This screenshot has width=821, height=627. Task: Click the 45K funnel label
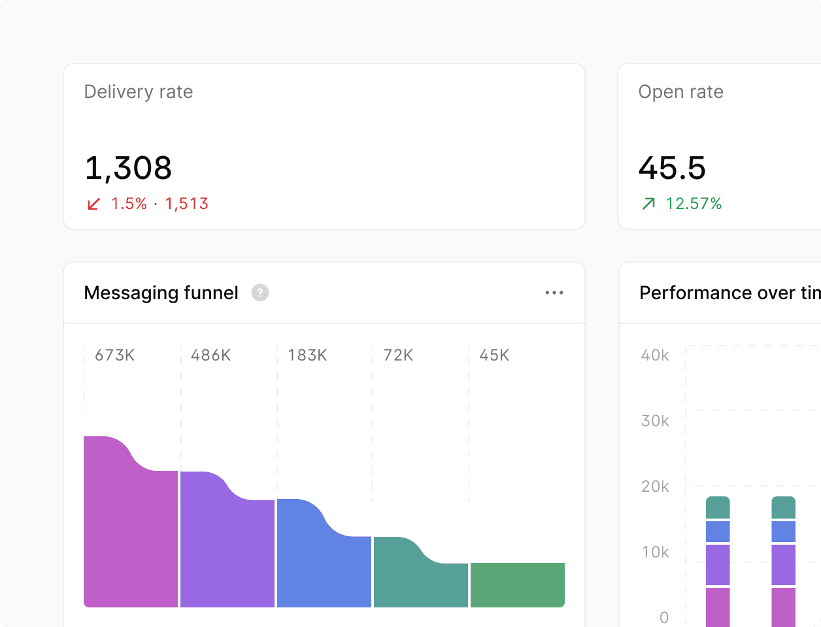pos(494,355)
